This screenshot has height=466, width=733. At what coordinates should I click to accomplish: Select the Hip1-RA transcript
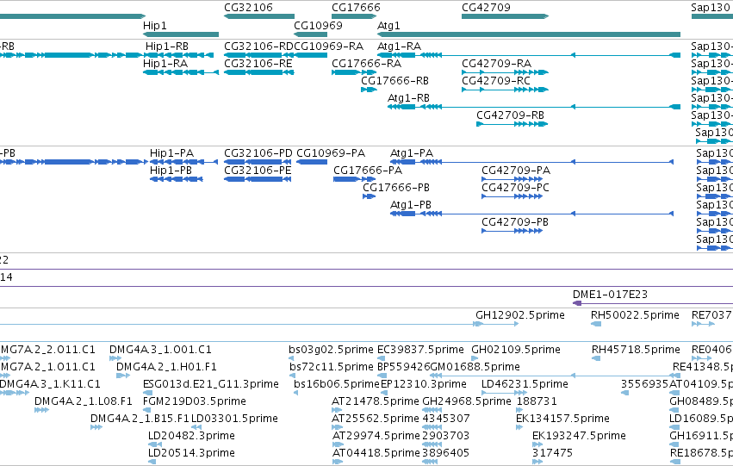pos(181,72)
